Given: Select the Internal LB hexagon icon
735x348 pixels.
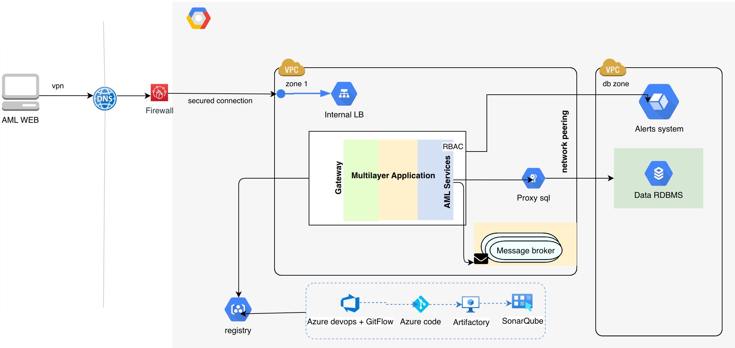Looking at the screenshot, I should (x=344, y=94).
